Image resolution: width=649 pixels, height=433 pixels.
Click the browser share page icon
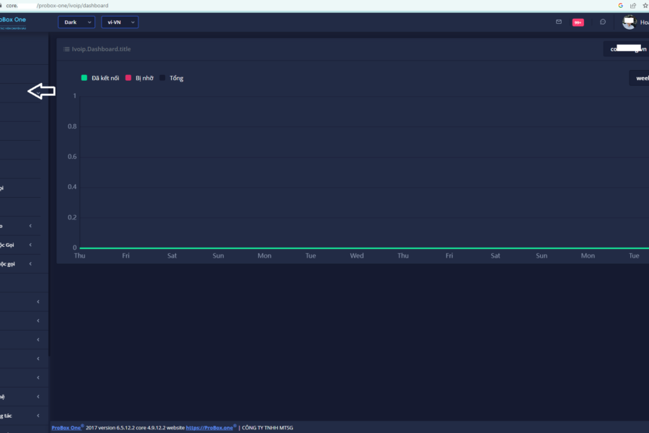632,5
